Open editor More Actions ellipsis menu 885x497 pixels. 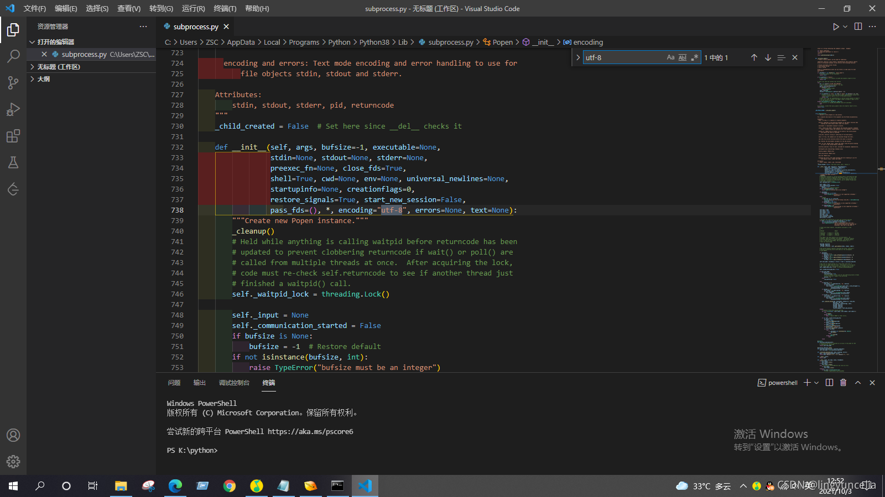pos(872,27)
